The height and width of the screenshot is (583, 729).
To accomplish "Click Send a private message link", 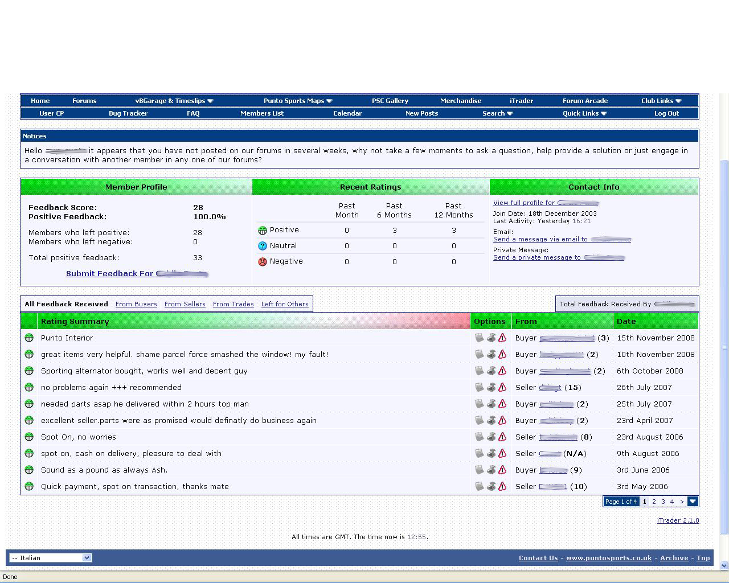I will click(559, 257).
